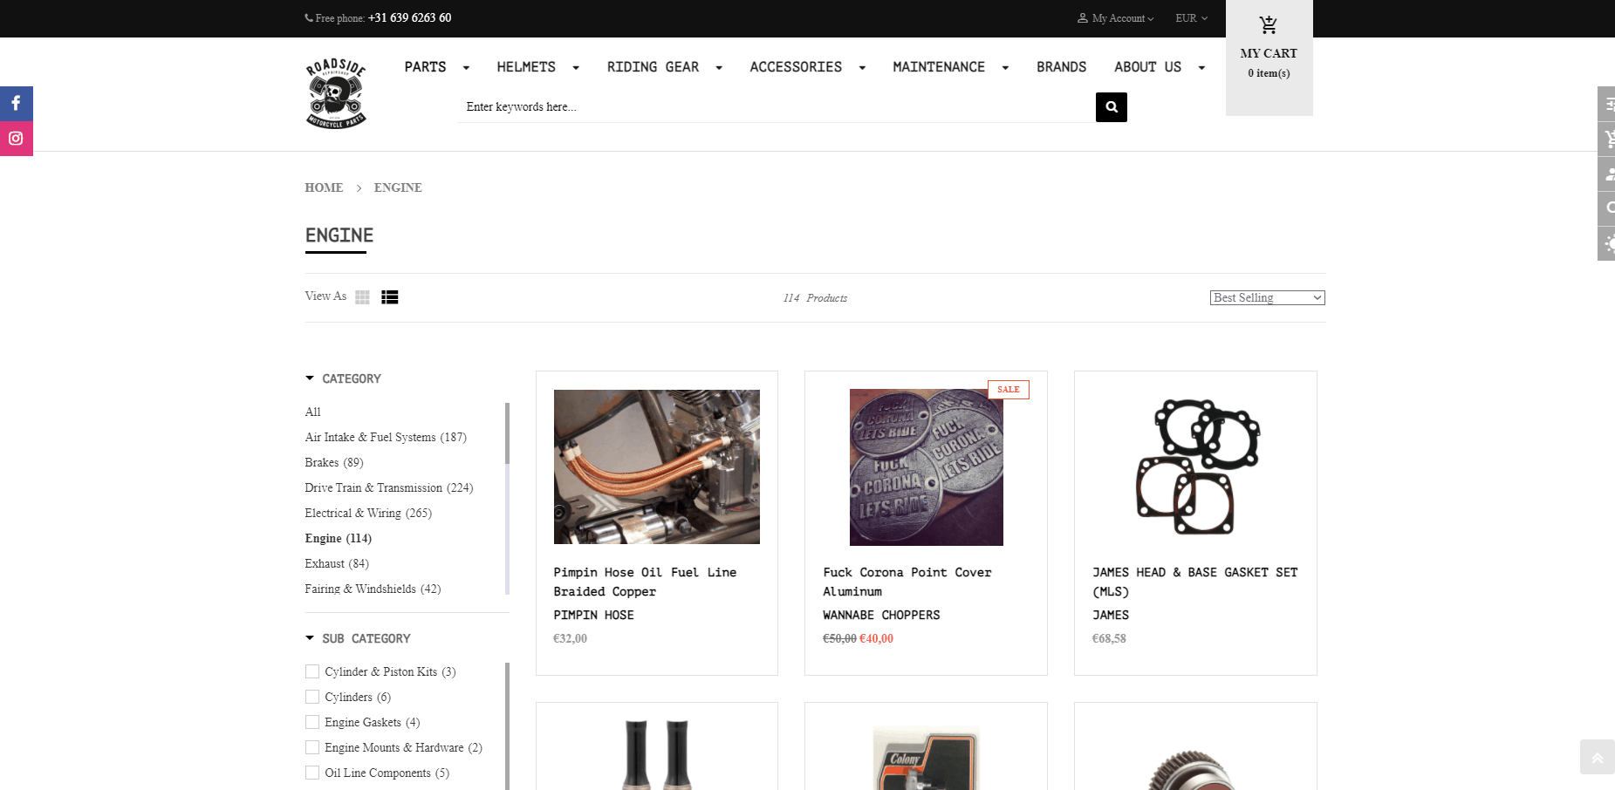
Task: Tick the Engine Gaskets checkbox
Action: coord(312,722)
